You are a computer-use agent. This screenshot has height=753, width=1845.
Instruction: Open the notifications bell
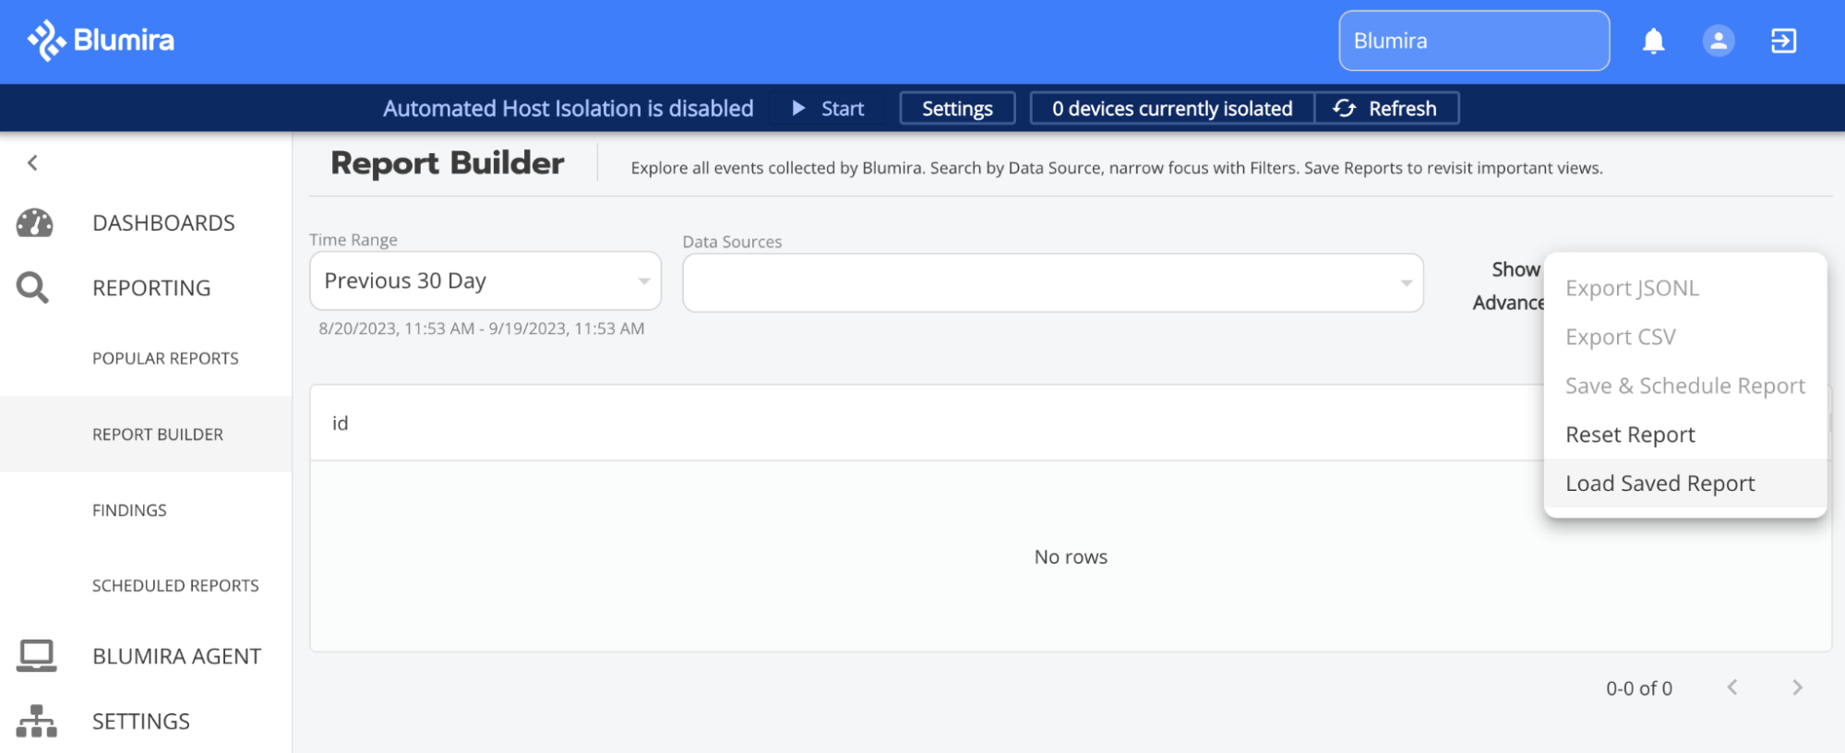point(1653,41)
